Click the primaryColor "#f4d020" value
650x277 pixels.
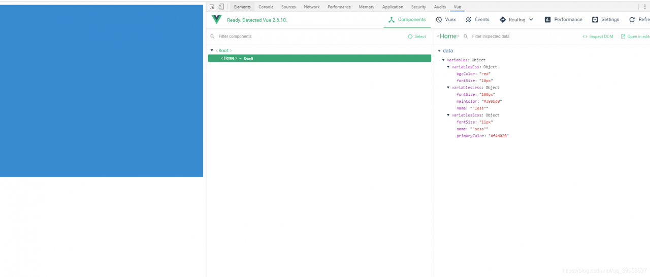(498, 136)
